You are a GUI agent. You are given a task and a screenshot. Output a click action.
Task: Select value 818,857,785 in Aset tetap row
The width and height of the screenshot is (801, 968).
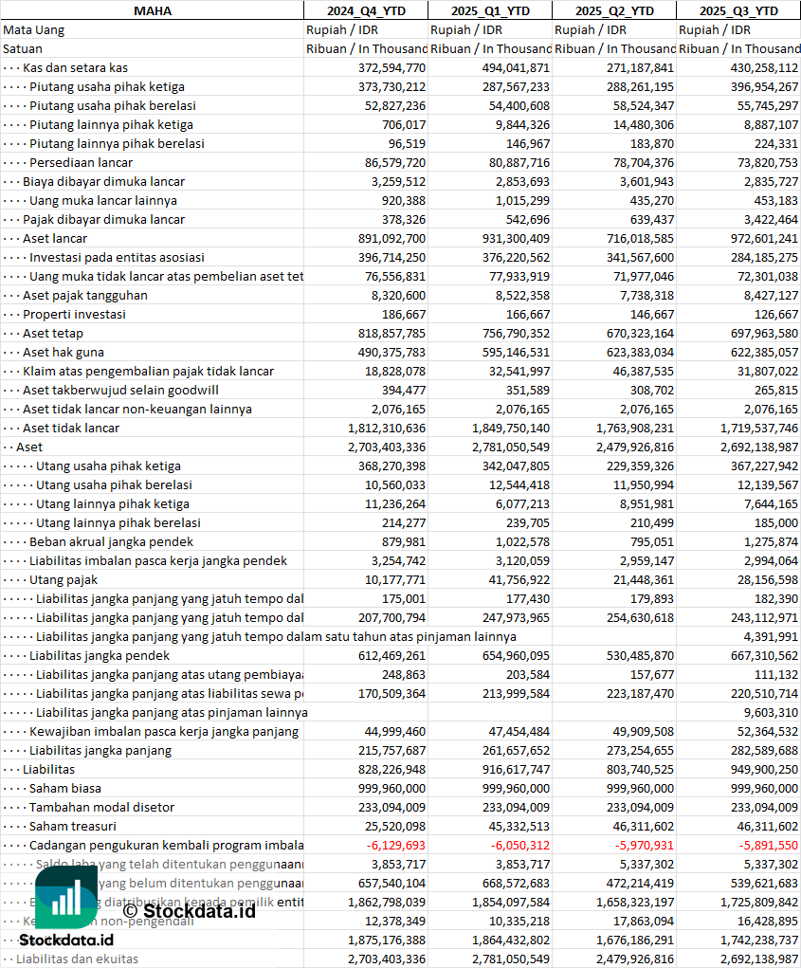(391, 334)
